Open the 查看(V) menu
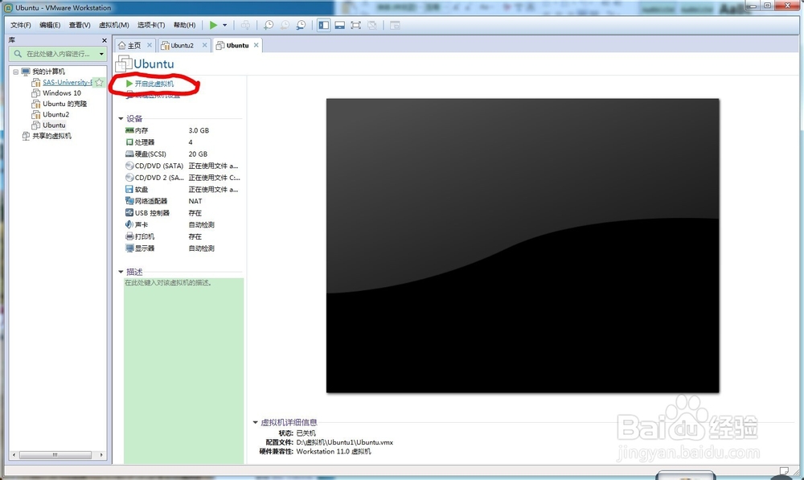 tap(80, 25)
